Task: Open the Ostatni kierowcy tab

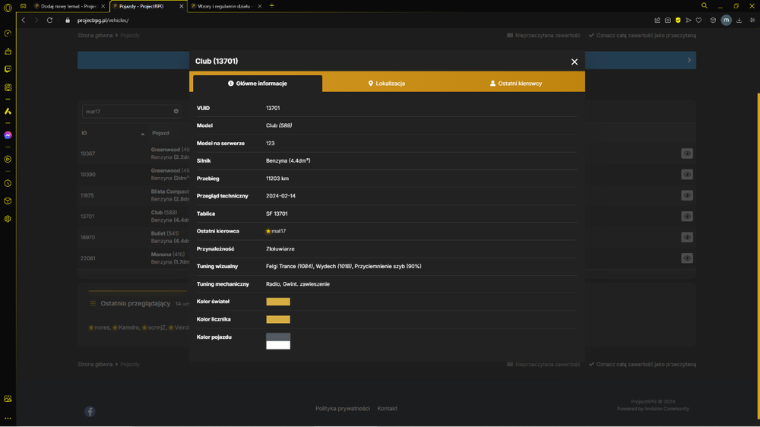Action: tap(516, 84)
